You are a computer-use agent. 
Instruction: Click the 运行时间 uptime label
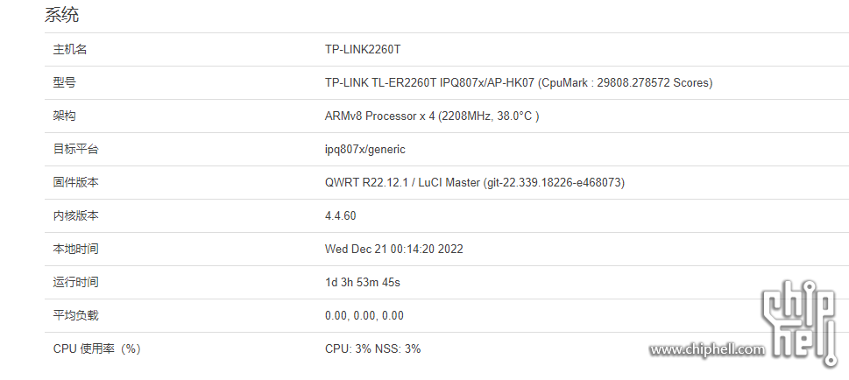click(76, 282)
